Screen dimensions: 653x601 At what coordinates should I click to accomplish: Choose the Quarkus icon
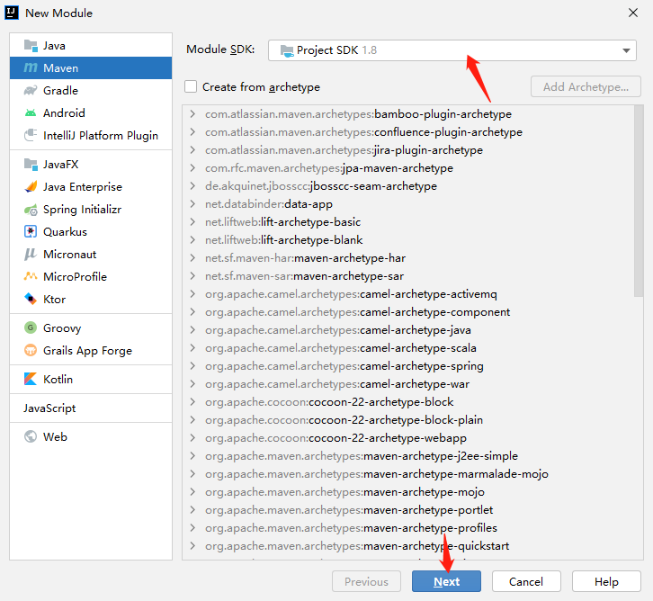31,231
